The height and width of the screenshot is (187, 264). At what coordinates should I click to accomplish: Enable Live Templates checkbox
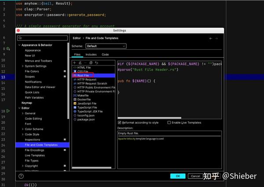point(169,122)
